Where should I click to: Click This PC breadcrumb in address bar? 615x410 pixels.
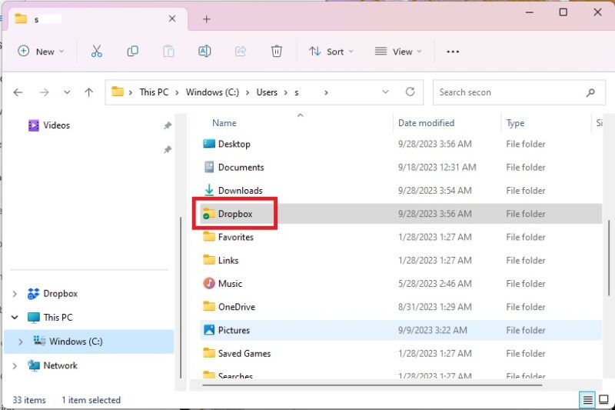pyautogui.click(x=154, y=92)
